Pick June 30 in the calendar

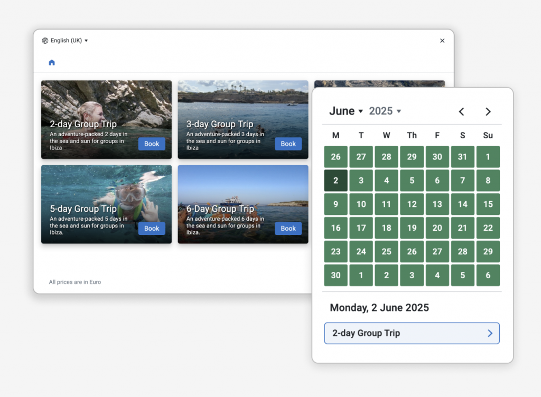(335, 275)
